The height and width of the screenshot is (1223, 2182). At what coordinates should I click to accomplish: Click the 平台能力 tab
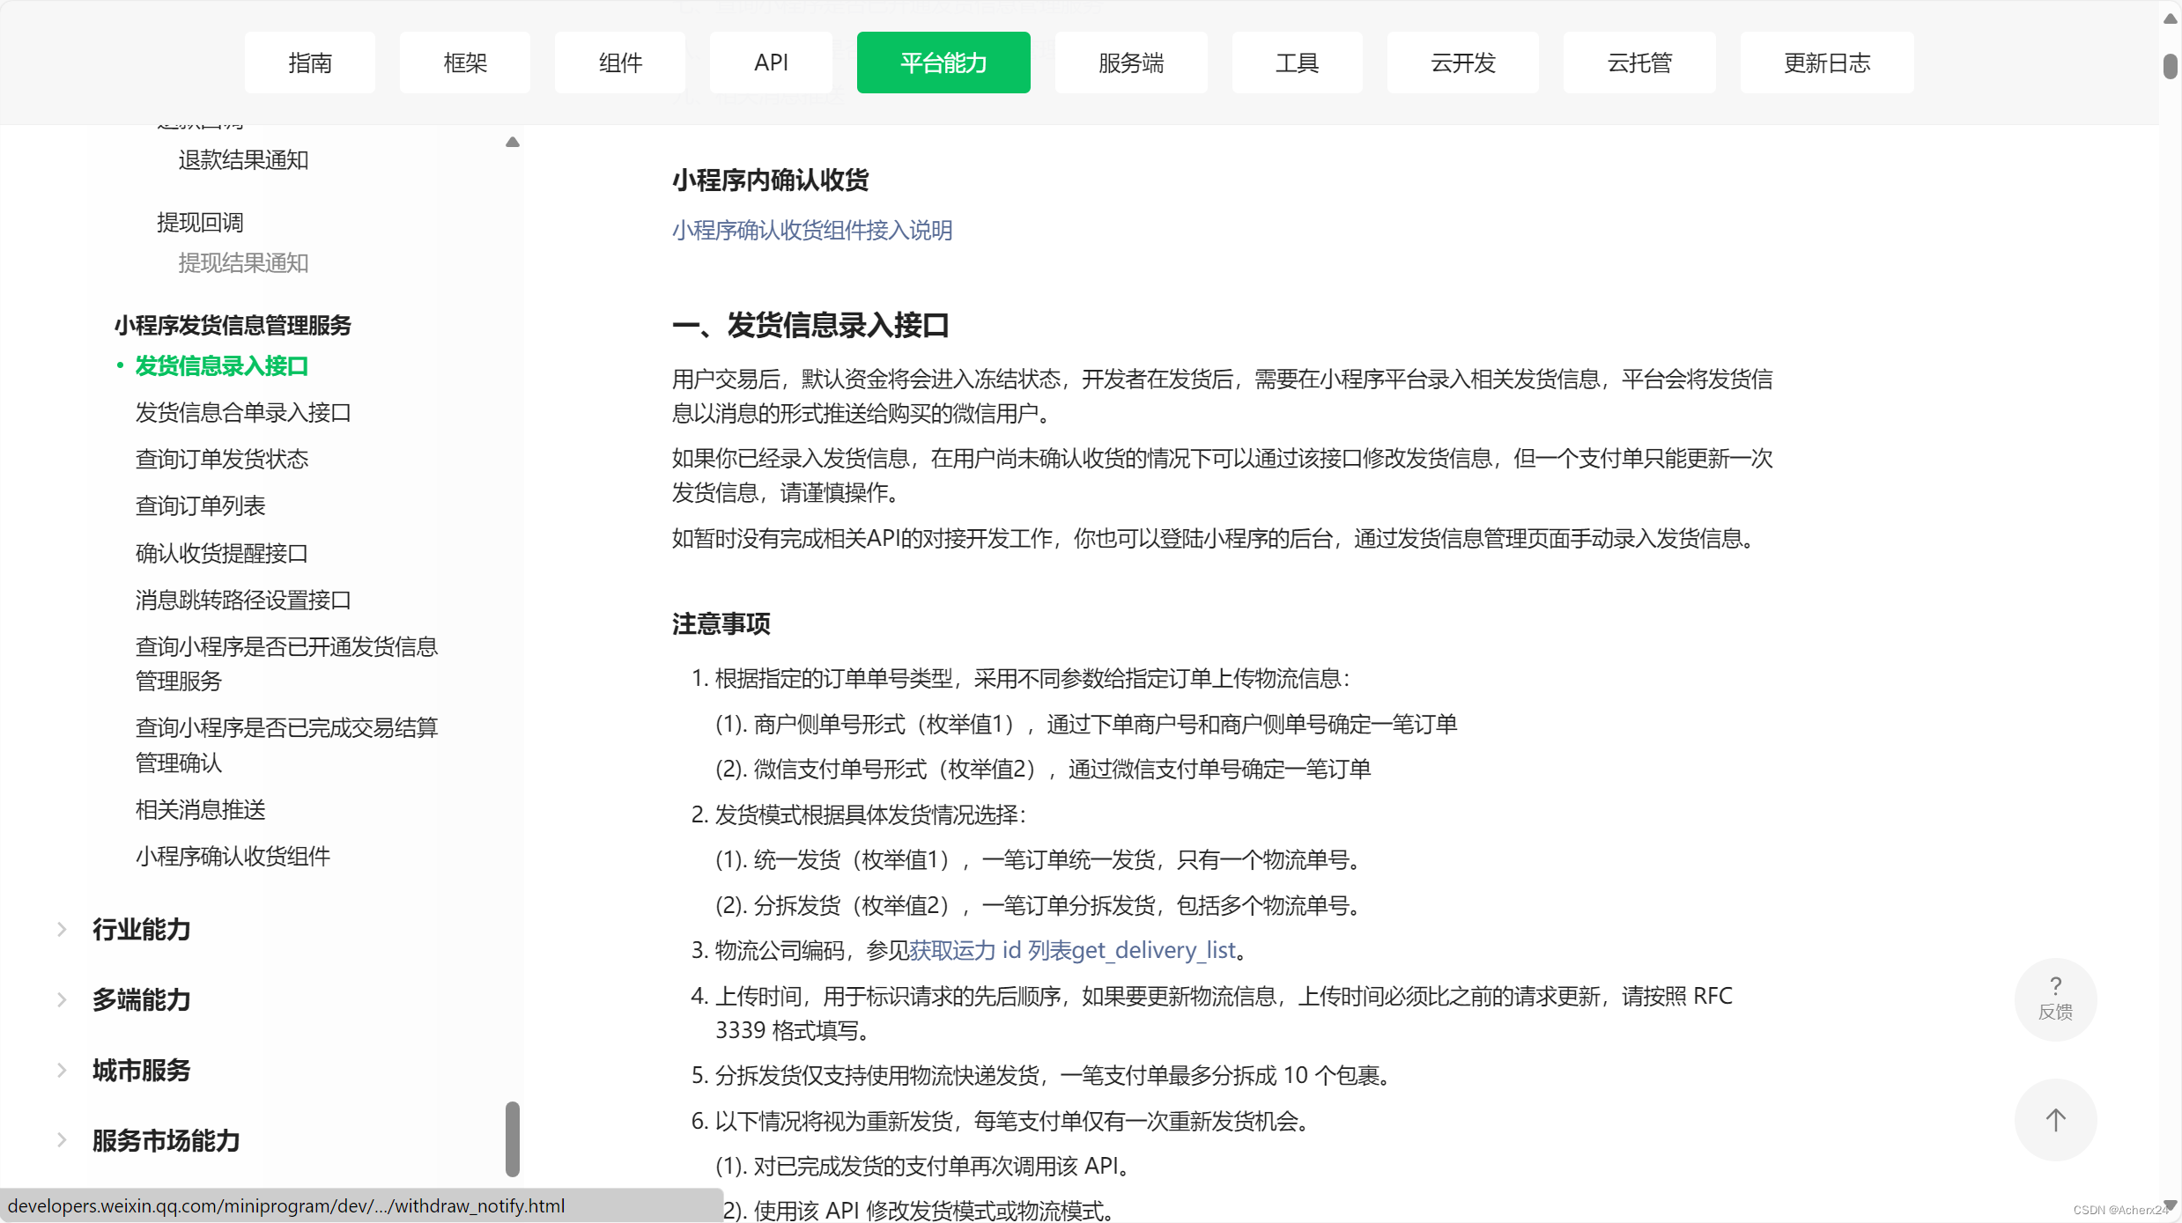943,63
